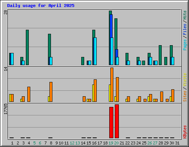Click the green "Hits" legend word

point(185,15)
